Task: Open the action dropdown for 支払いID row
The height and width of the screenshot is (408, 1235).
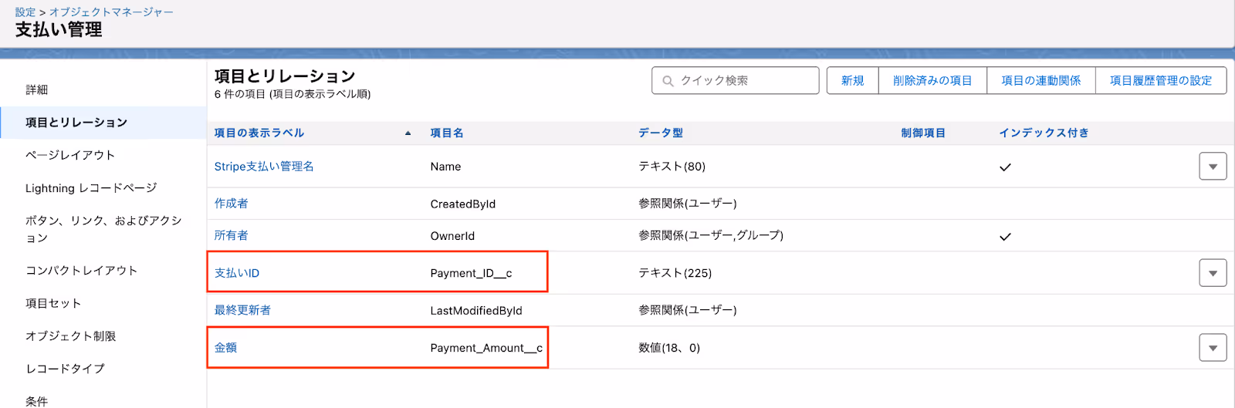Action: [1213, 273]
